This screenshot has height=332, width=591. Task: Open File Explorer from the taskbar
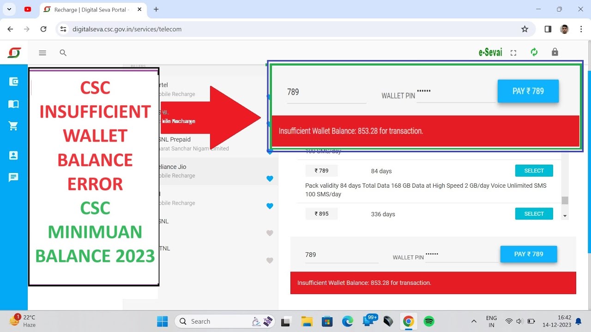click(x=307, y=321)
